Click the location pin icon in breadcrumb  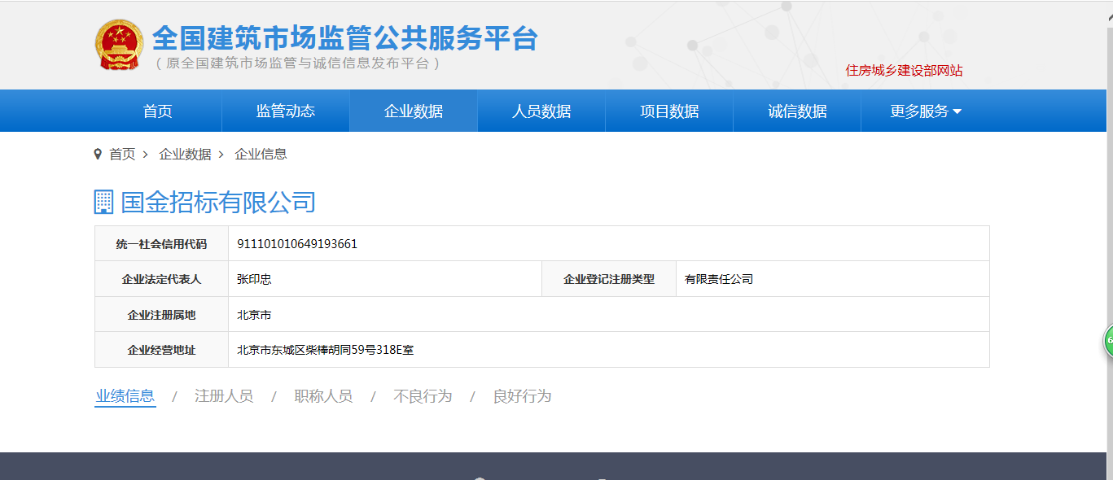tap(99, 154)
